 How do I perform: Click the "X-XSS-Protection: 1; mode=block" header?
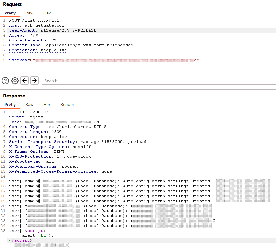[50, 156]
